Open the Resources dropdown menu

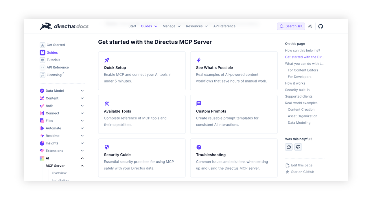[197, 26]
